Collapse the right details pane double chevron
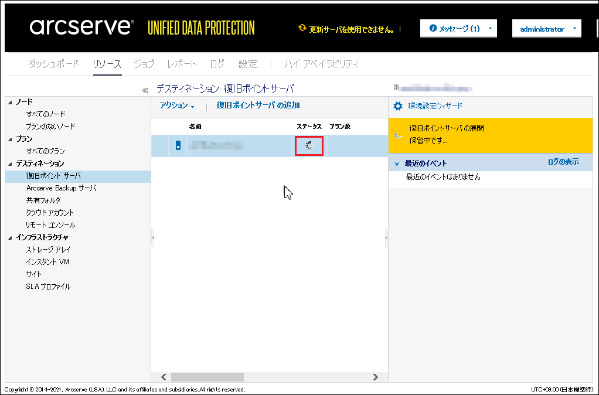This screenshot has height=395, width=599. (x=396, y=87)
